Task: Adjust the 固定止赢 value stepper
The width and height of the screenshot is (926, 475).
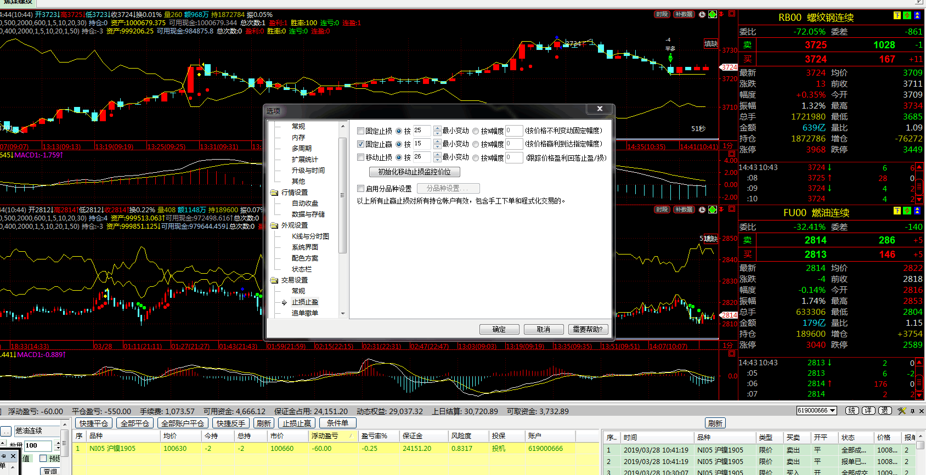Action: point(437,144)
